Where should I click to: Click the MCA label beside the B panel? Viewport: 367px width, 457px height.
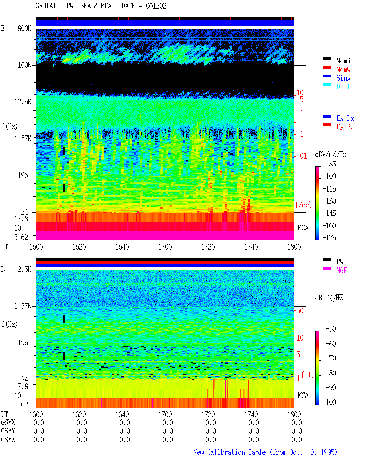point(303,396)
